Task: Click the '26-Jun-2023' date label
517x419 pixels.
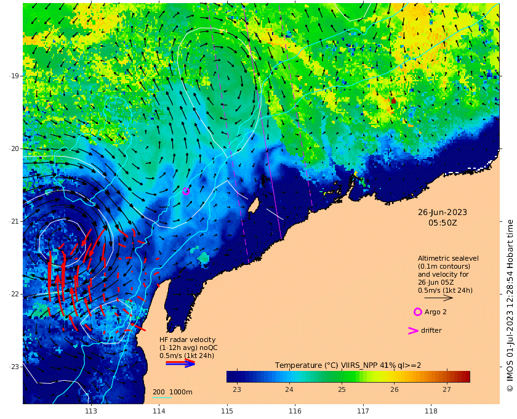Action: pyautogui.click(x=443, y=212)
